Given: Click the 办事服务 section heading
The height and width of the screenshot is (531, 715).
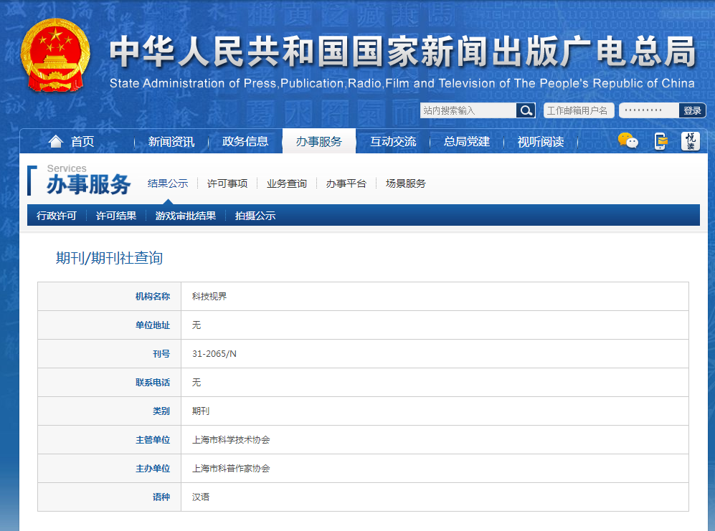Looking at the screenshot, I should (88, 185).
